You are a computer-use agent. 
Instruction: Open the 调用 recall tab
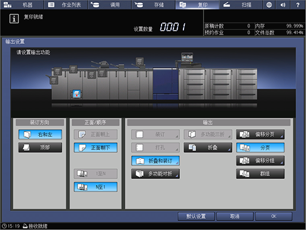tap(109, 5)
